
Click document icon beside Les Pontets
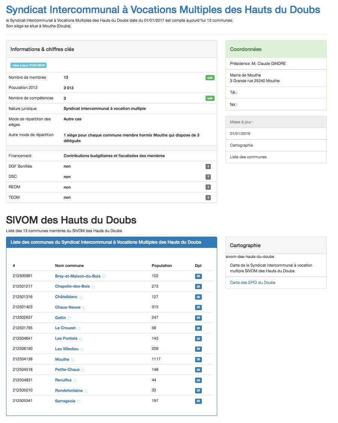[81, 339]
